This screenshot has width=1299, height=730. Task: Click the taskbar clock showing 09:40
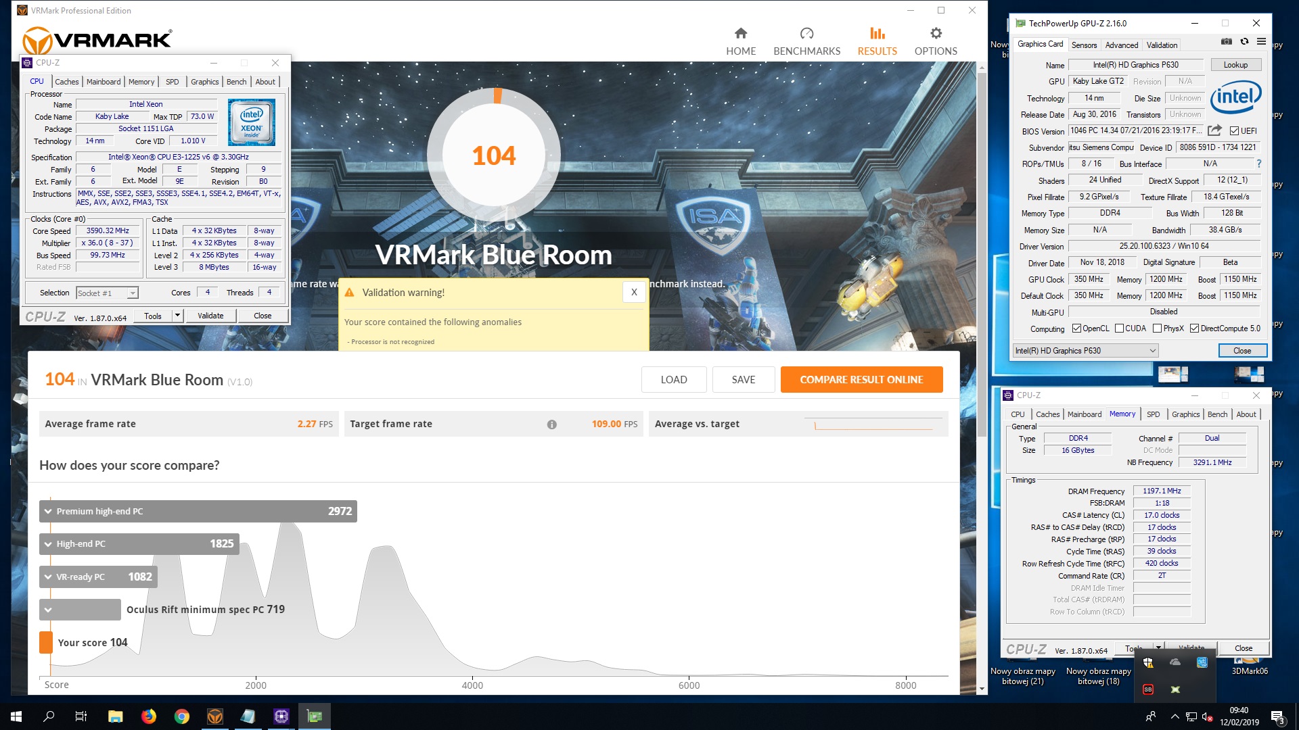click(1239, 716)
